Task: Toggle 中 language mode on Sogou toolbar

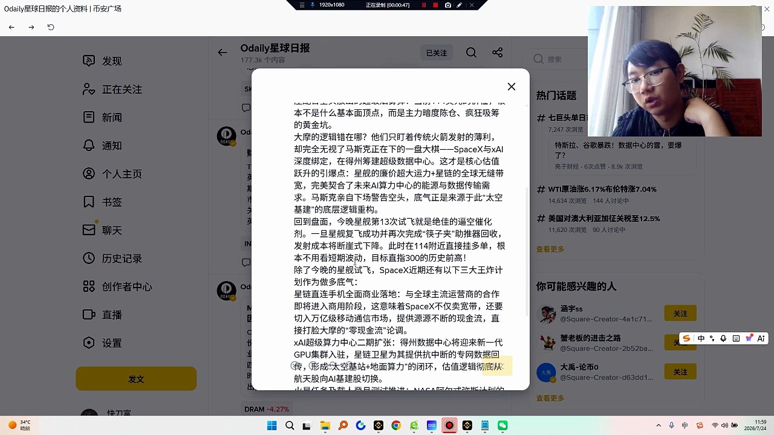Action: [x=701, y=338]
